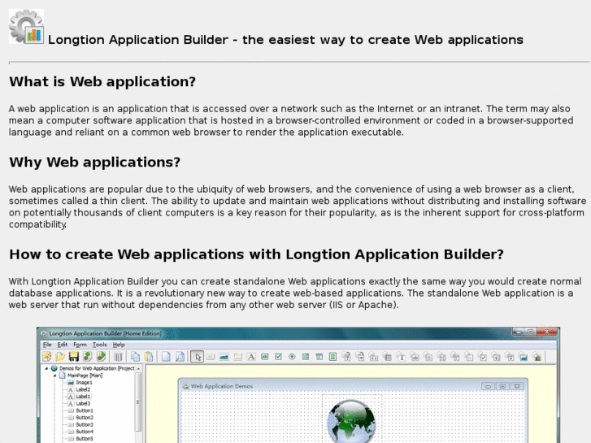Select the Label 'A' component tool in palette
This screenshot has width=591, height=443.
(251, 357)
